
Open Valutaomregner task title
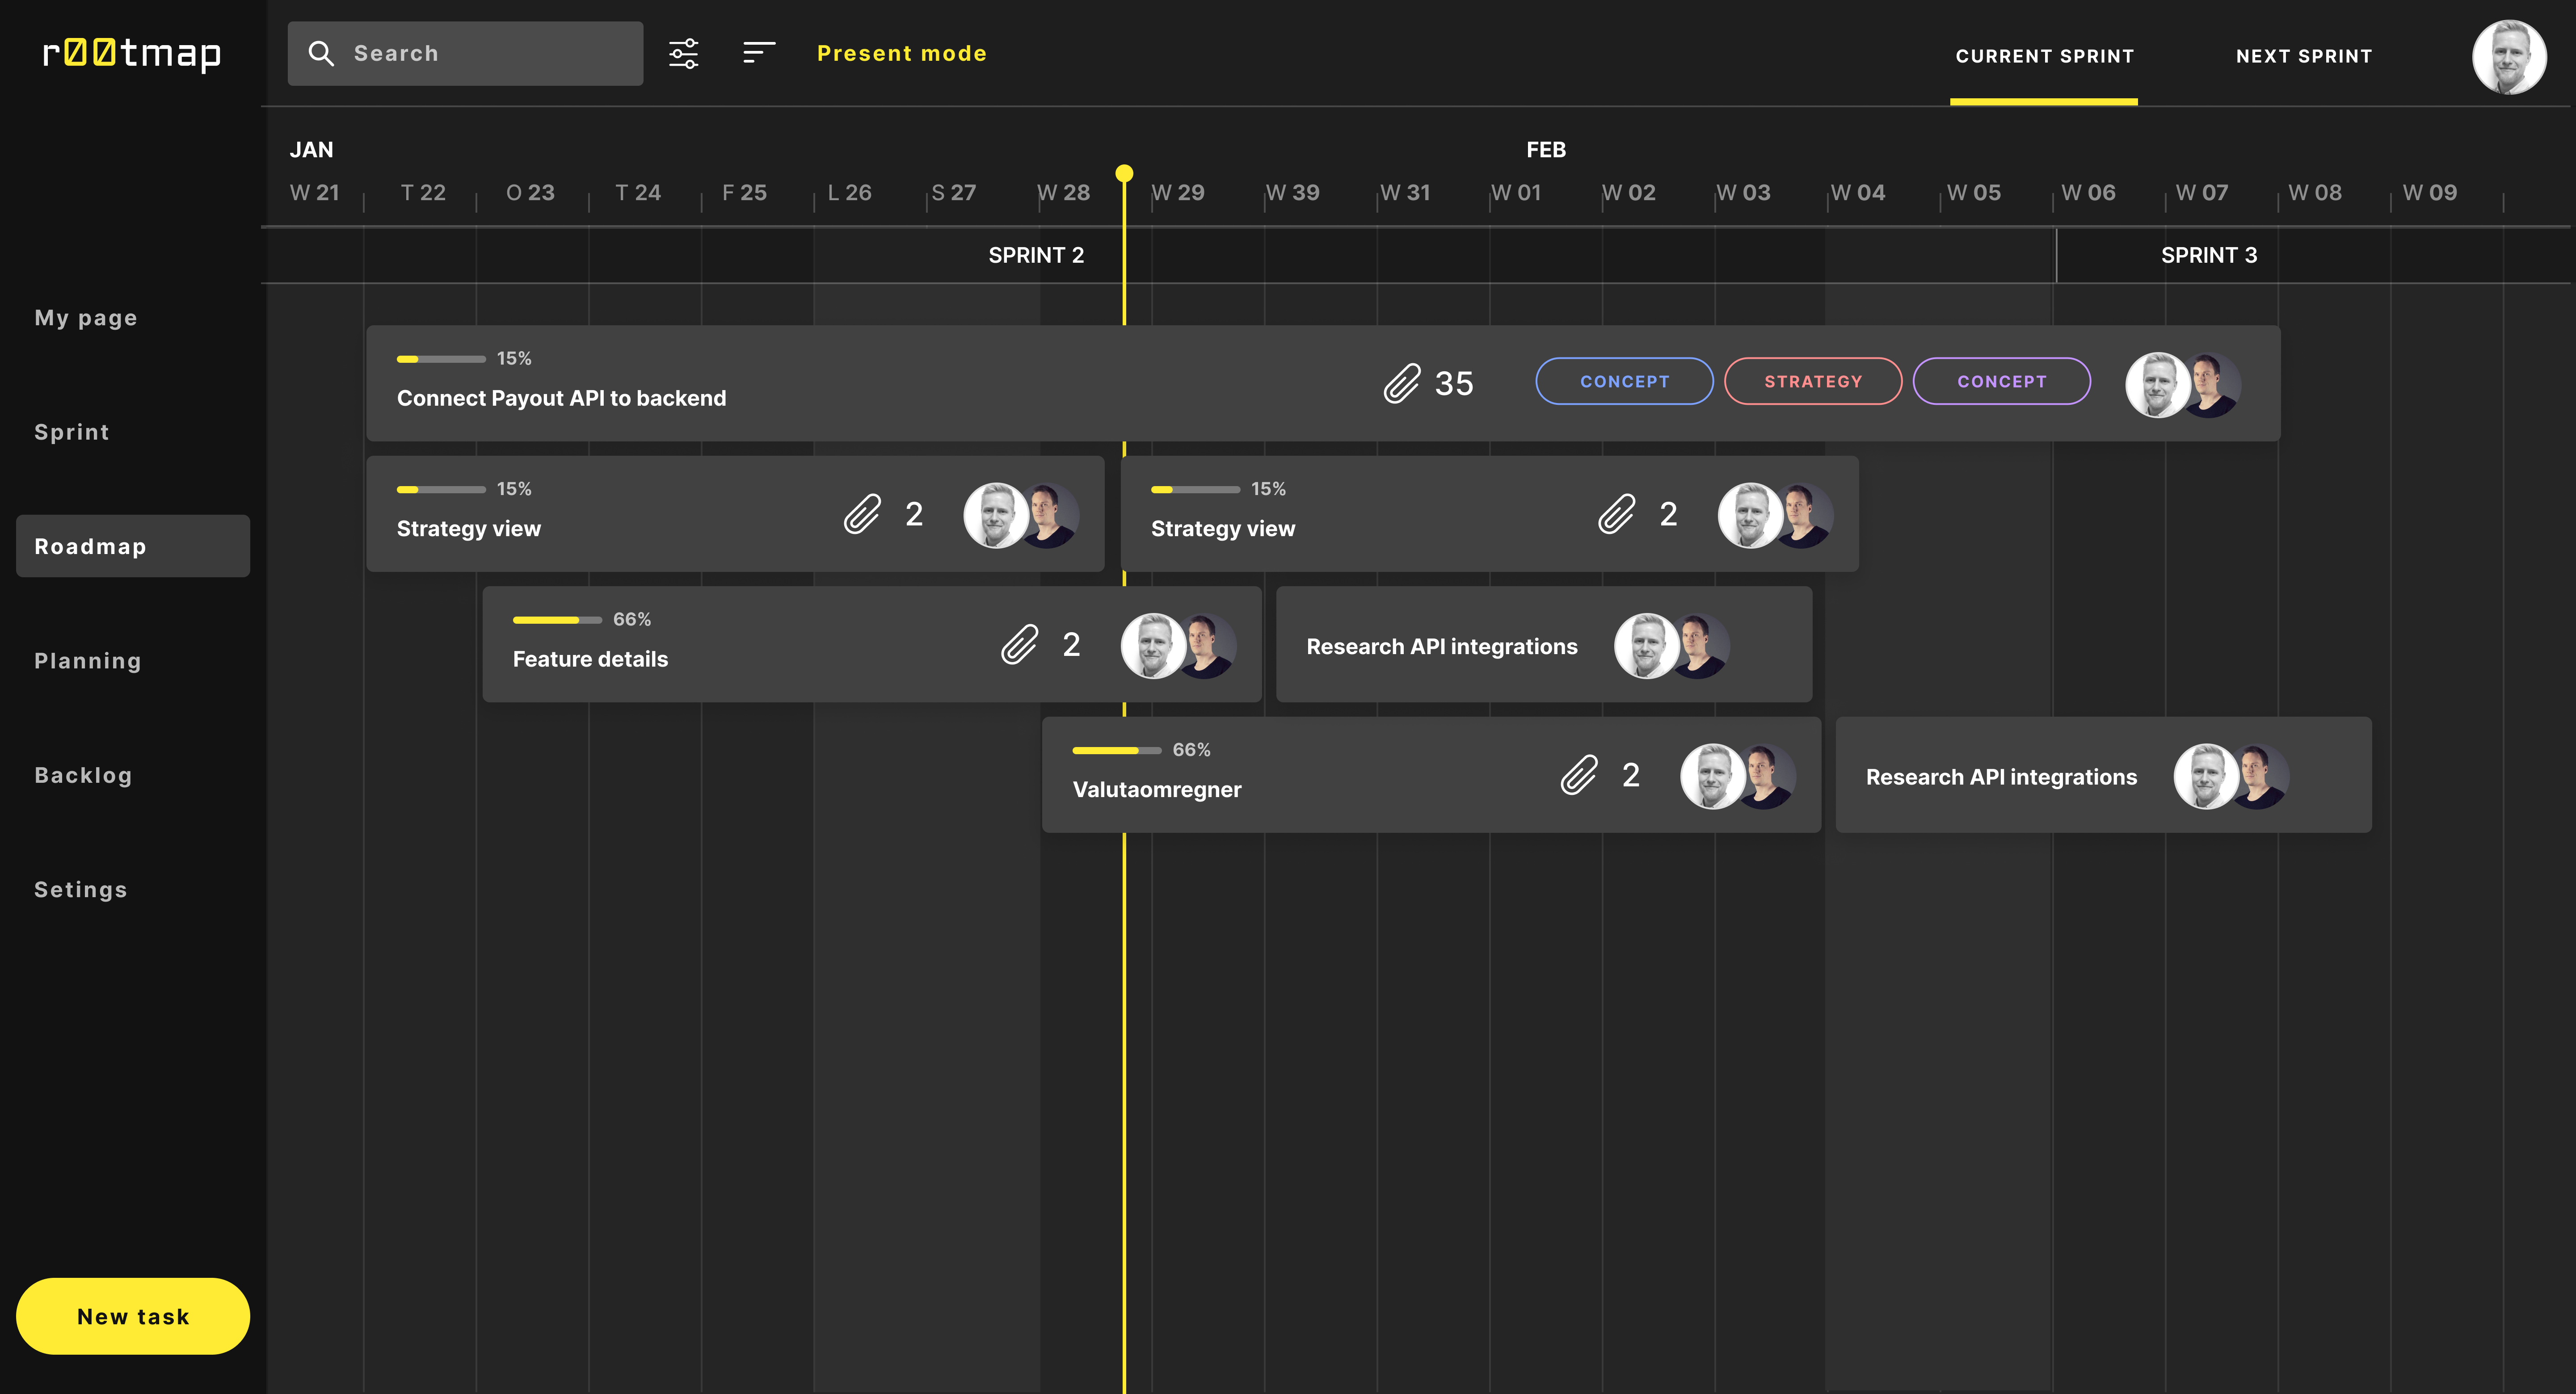click(1157, 789)
